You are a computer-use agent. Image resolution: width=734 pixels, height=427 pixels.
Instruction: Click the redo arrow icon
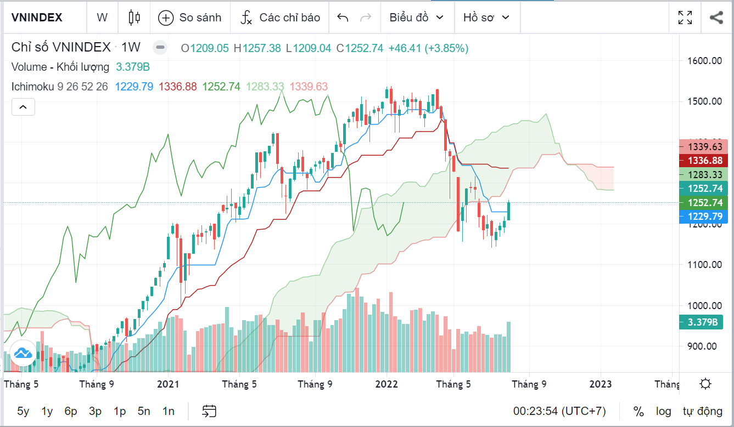365,18
